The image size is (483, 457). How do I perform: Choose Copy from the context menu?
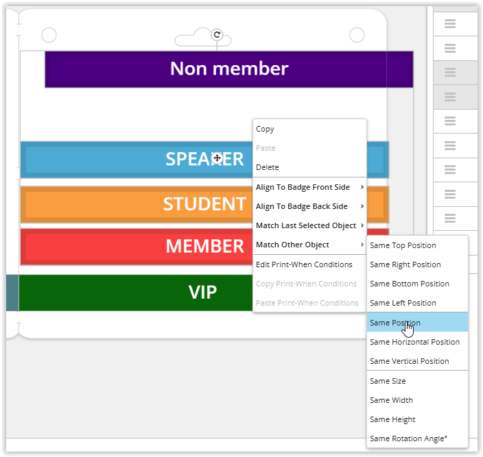click(x=266, y=129)
